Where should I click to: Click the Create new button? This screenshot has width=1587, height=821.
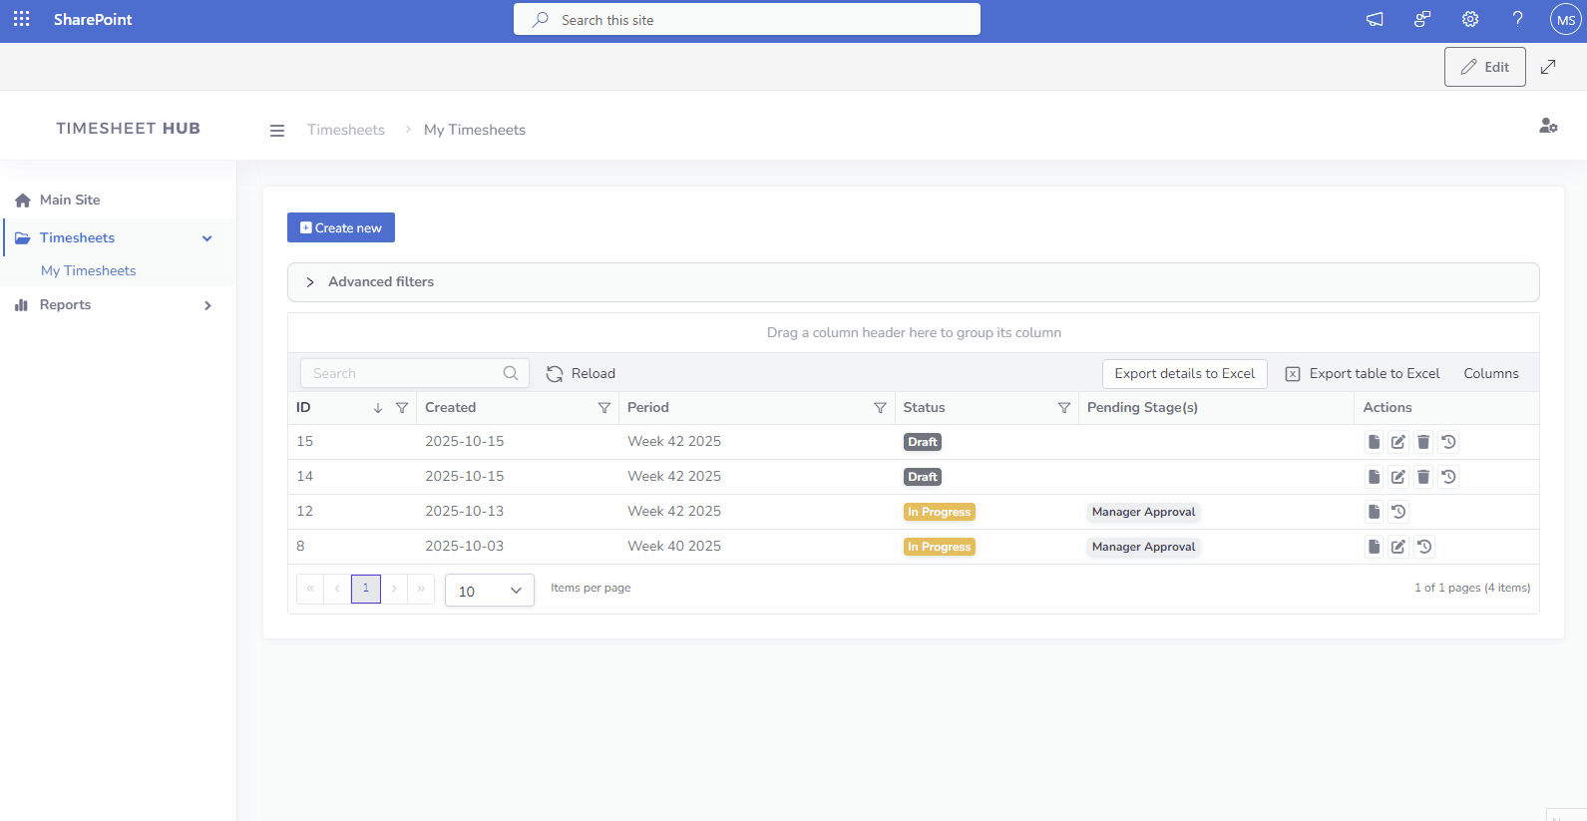[x=341, y=227]
